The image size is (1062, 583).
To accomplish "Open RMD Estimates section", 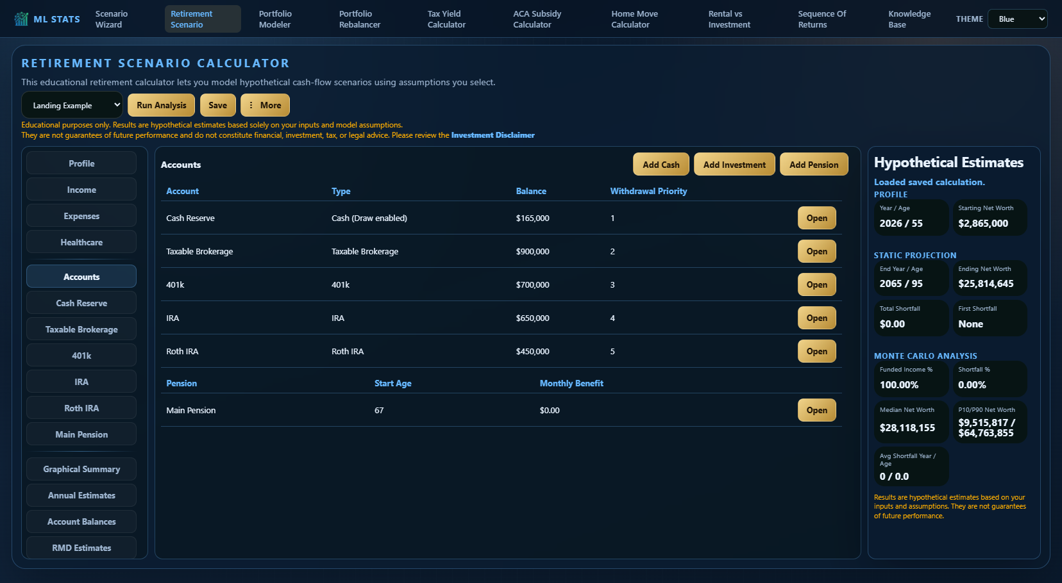I will 81,548.
